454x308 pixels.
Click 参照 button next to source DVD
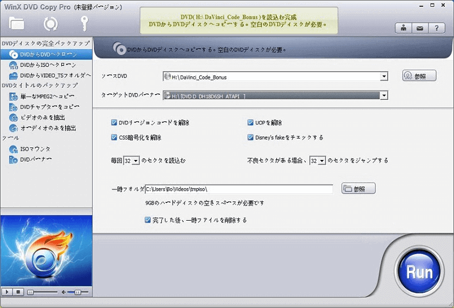coord(419,76)
